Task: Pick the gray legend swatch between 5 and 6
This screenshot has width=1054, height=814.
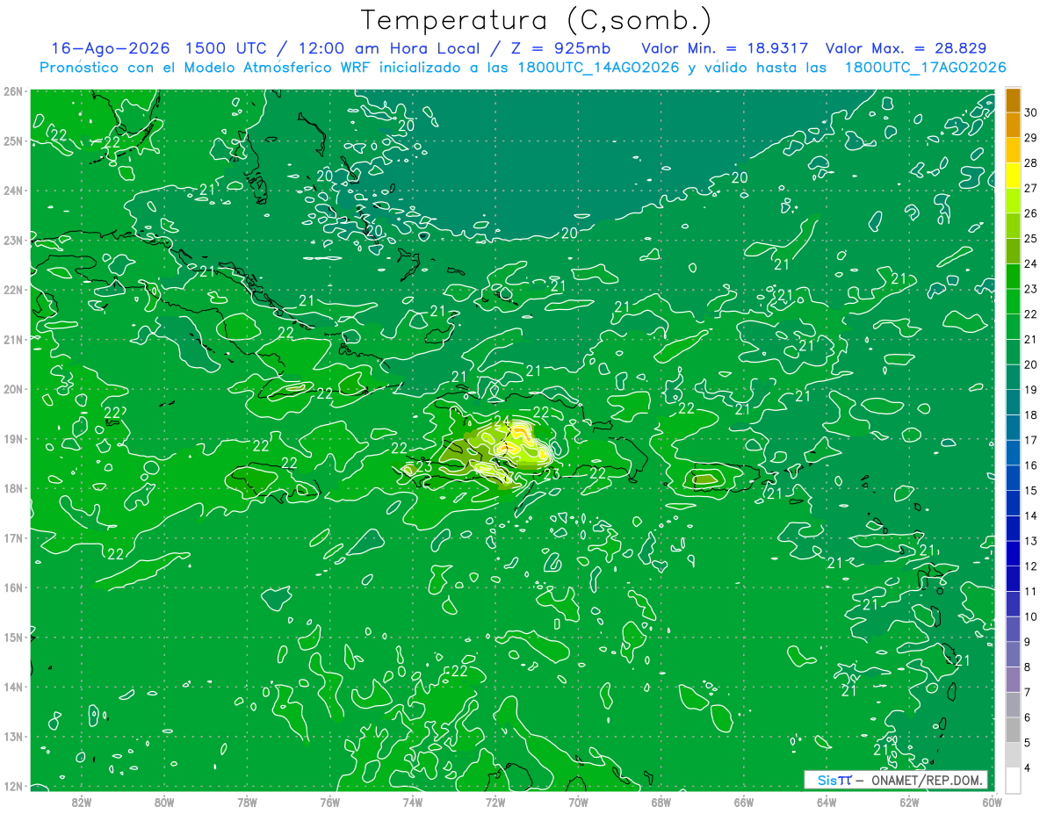Action: point(1013,730)
